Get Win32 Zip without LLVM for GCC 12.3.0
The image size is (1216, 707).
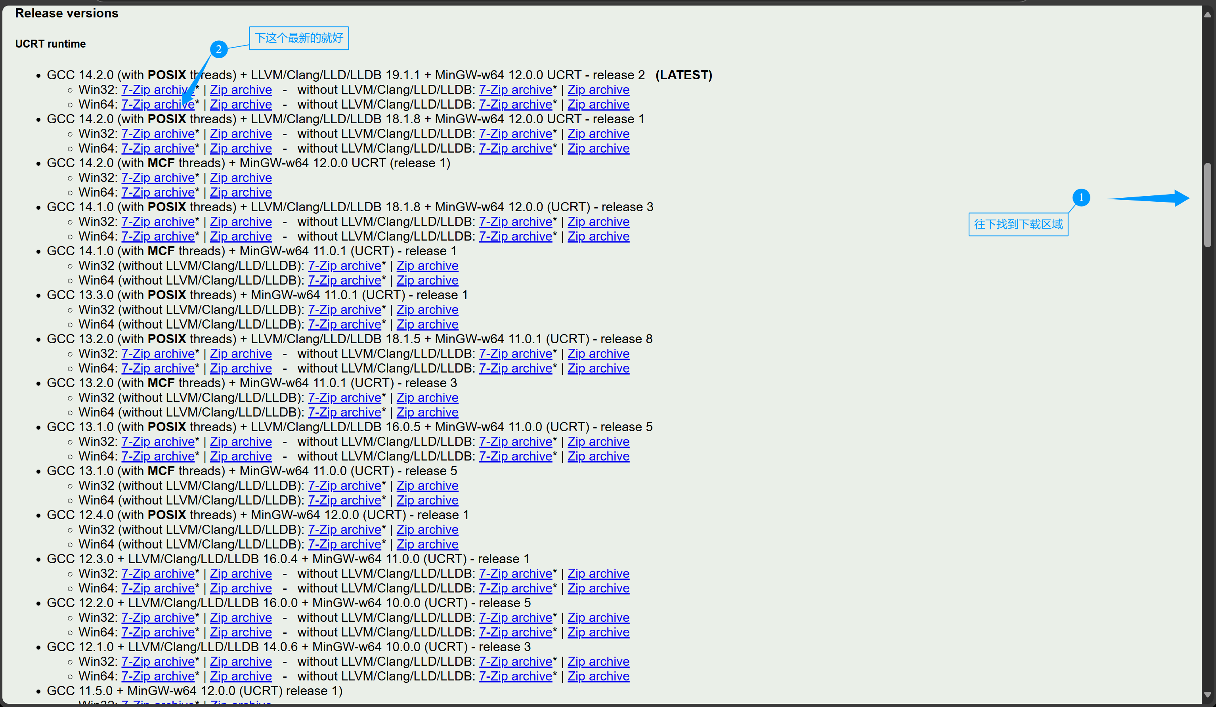click(598, 573)
